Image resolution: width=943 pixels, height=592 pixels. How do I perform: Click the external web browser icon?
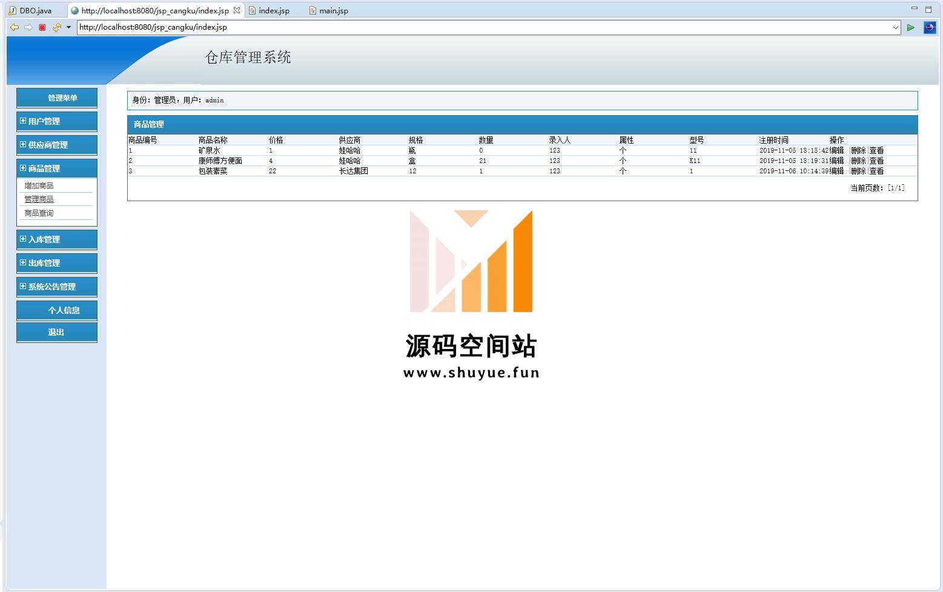[929, 27]
